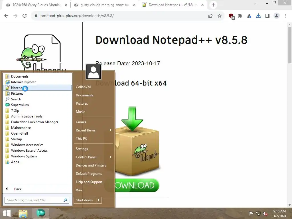Image resolution: width=292 pixels, height=219 pixels.
Task: Expand the Open-Shell folder
Action: 37,133
